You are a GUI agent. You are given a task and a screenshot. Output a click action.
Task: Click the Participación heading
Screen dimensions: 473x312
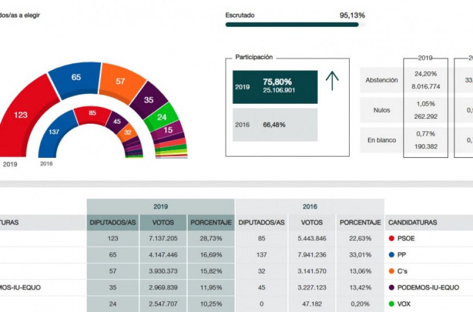[254, 57]
